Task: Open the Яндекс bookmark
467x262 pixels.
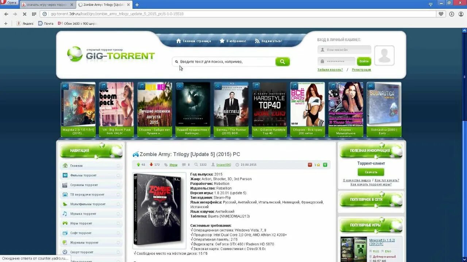Action: tap(25, 23)
